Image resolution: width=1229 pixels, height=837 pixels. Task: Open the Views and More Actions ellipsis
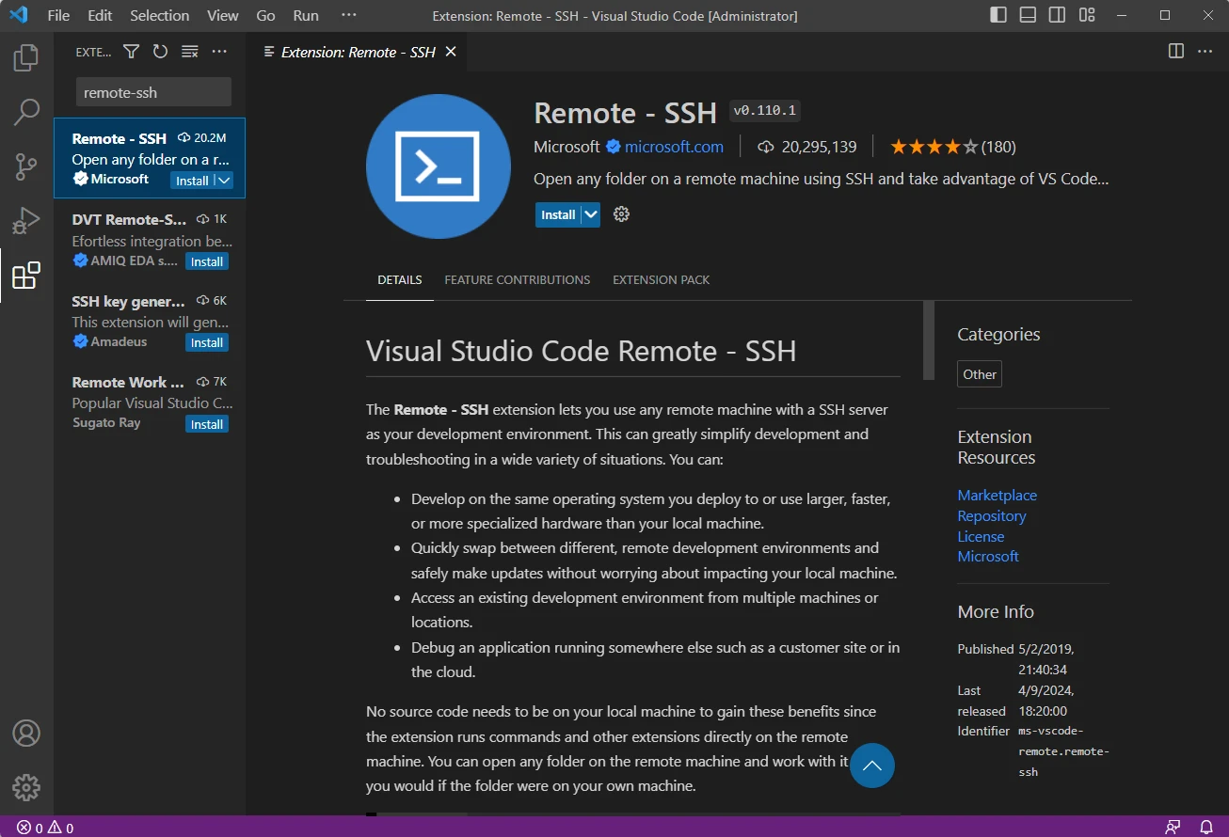219,52
